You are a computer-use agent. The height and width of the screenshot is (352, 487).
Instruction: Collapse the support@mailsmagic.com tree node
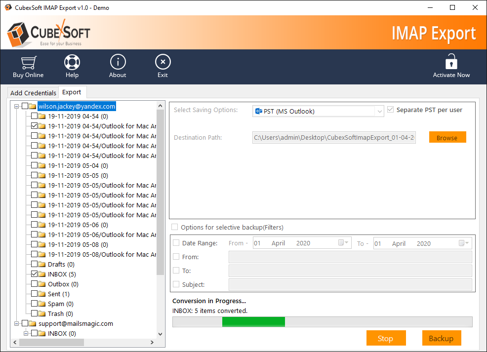coord(16,324)
